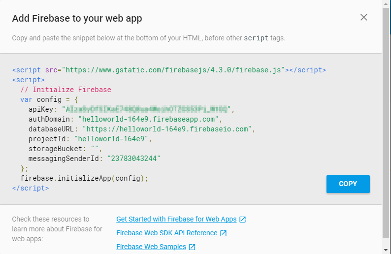
Task: Click the gstatic firebase.js script URL
Action: click(174, 70)
